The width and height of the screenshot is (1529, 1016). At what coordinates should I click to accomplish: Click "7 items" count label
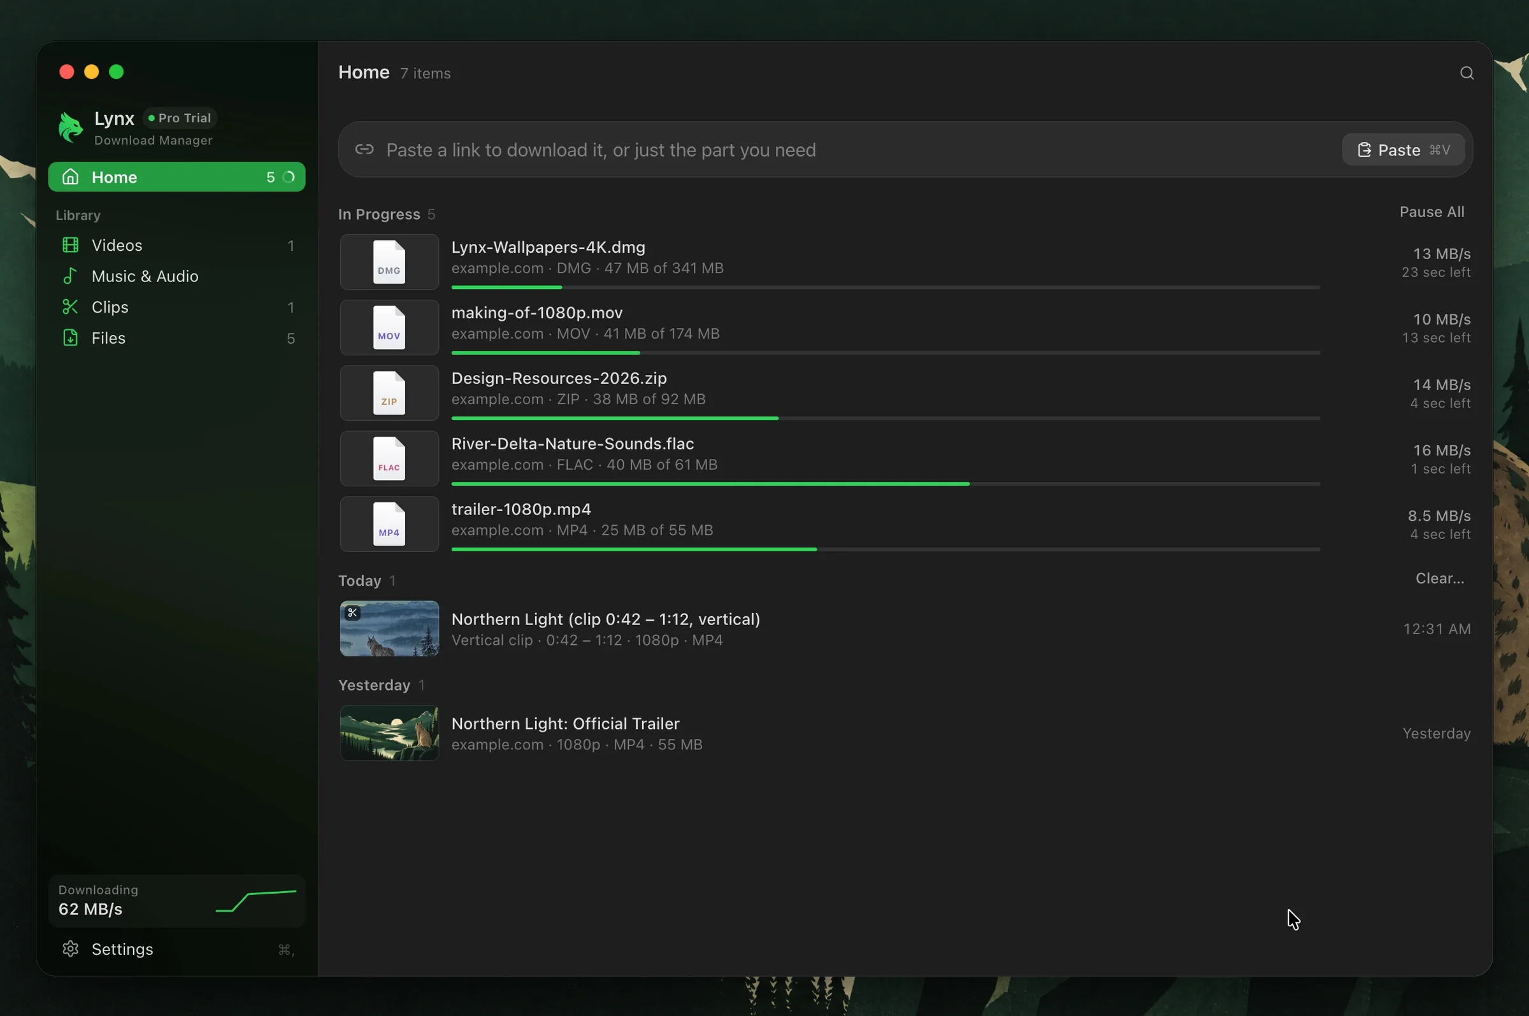pyautogui.click(x=426, y=73)
